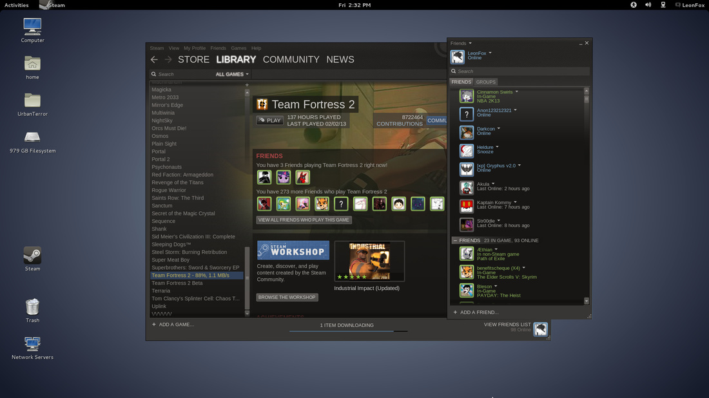Click friends list scrollbar down arrow
This screenshot has width=709, height=398.
(587, 301)
